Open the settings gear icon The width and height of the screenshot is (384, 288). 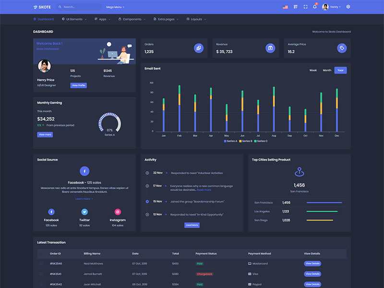(348, 7)
